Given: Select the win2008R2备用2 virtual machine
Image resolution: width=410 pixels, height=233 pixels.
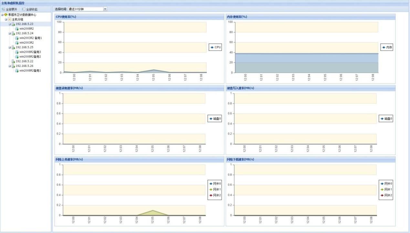Looking at the screenshot, I should (x=30, y=57).
